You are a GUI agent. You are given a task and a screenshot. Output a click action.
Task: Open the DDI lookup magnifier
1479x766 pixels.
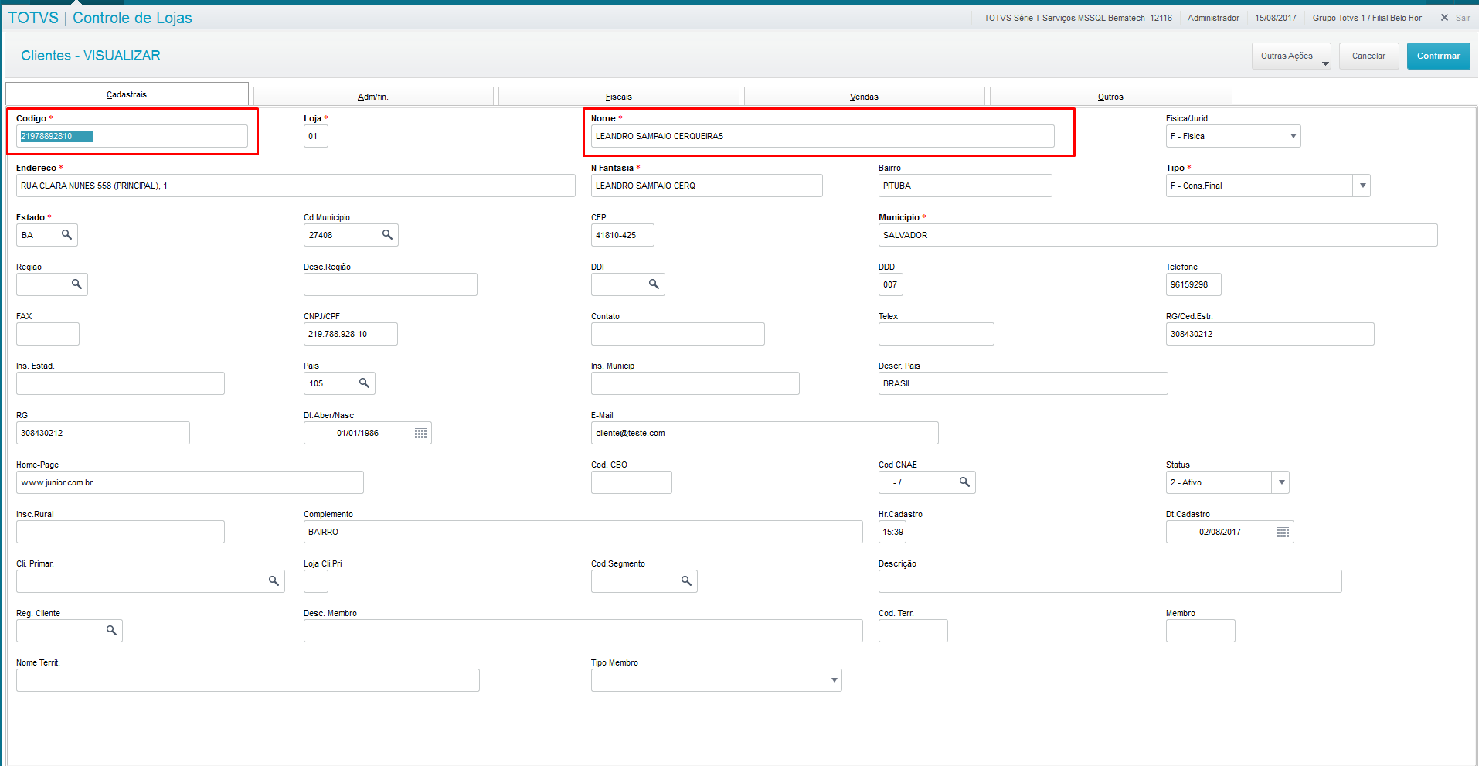click(654, 284)
